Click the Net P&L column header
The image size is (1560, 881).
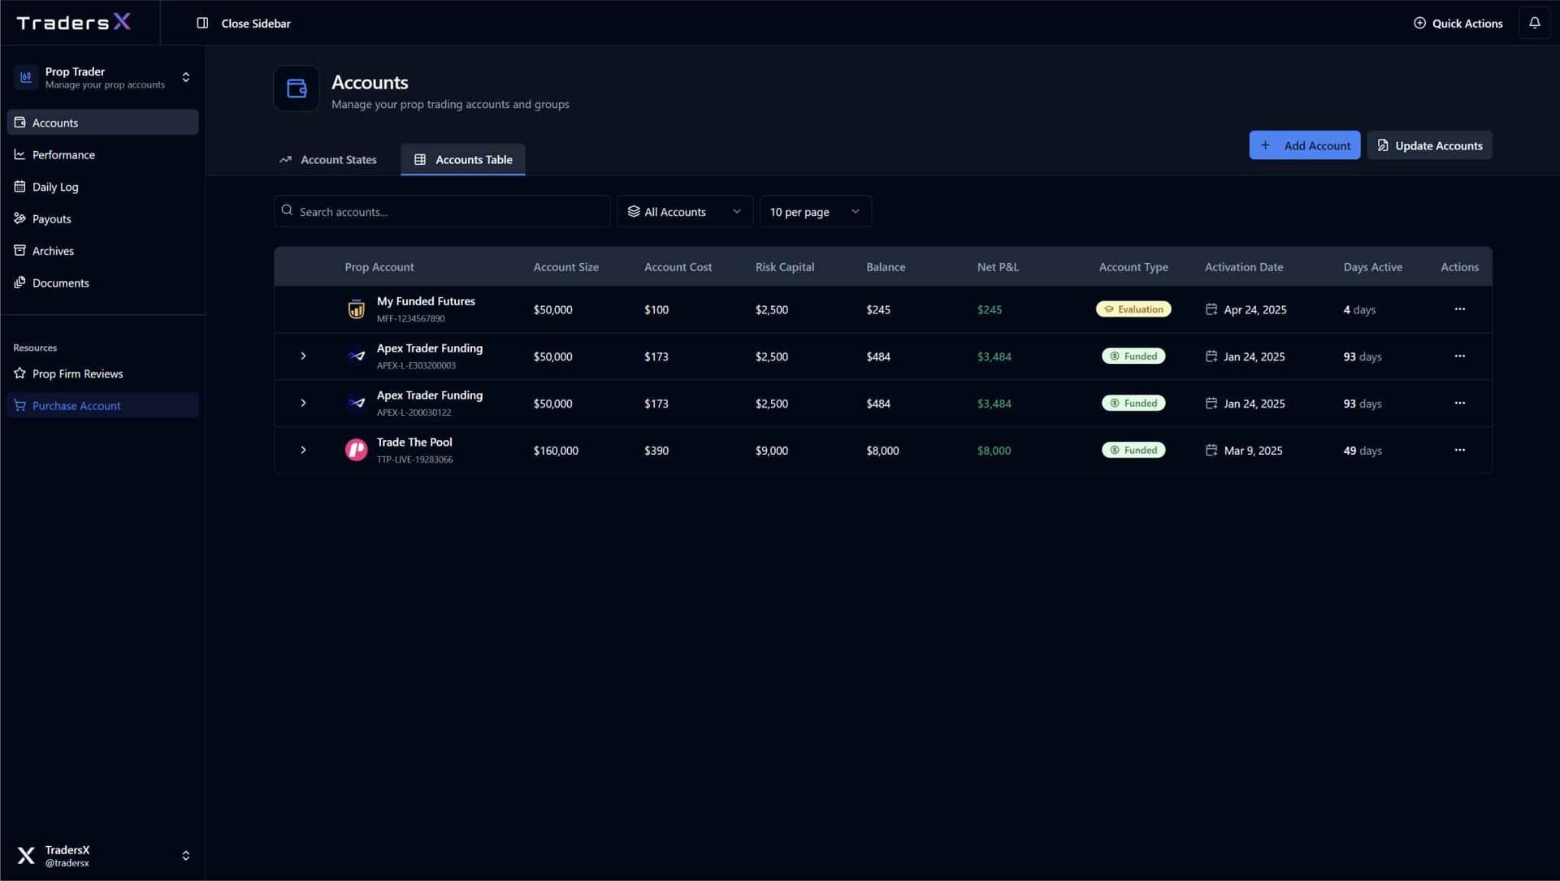(x=998, y=267)
